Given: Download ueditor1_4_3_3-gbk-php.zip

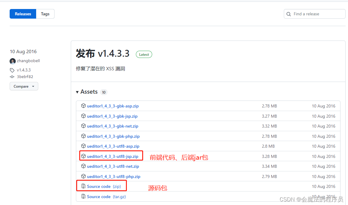Looking at the screenshot, I should (x=113, y=136).
